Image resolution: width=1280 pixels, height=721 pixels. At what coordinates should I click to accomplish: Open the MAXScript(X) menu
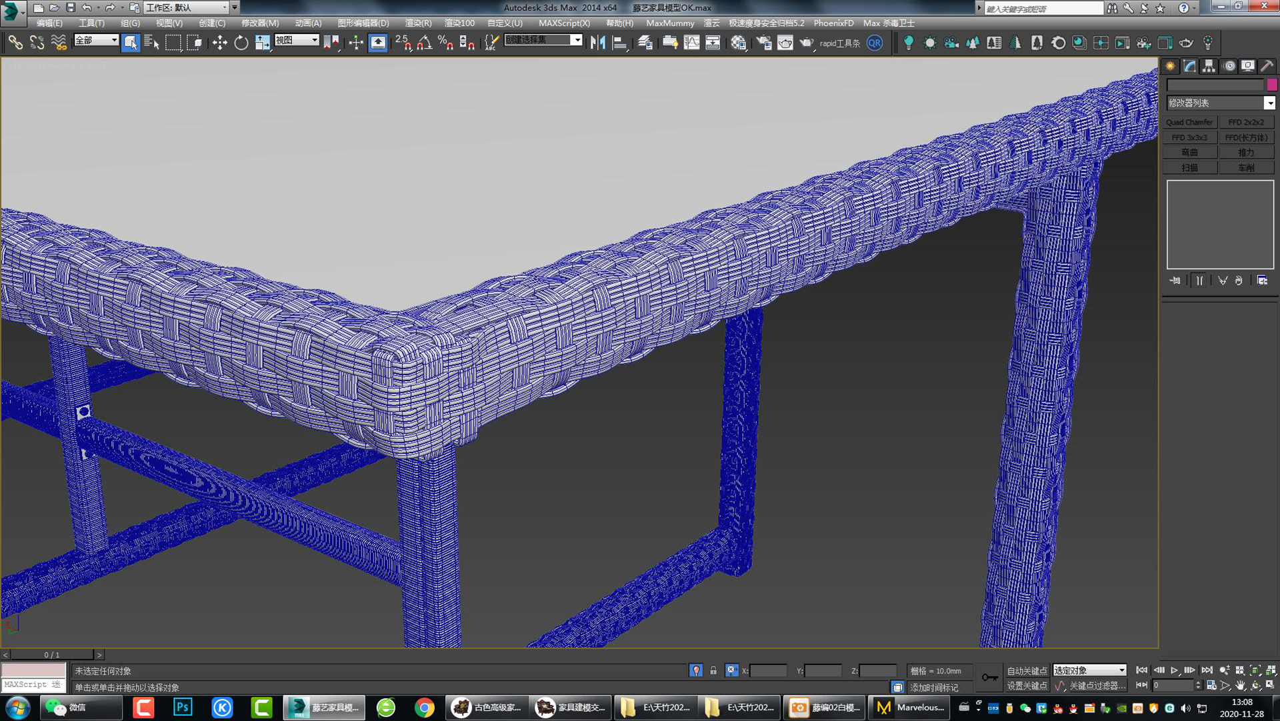tap(565, 23)
